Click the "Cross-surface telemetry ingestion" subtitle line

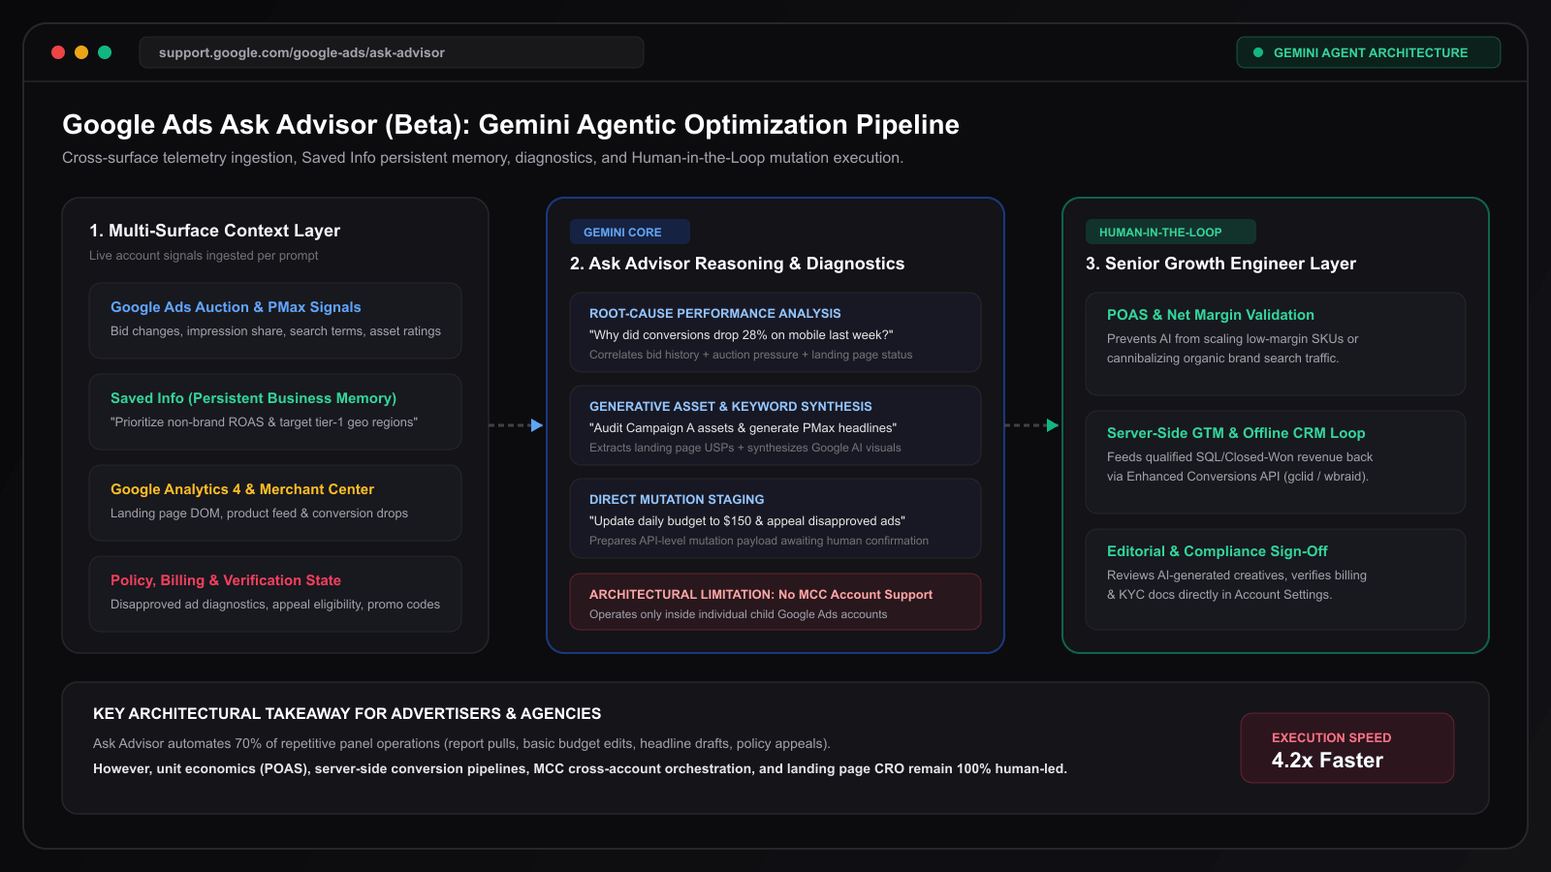(483, 158)
